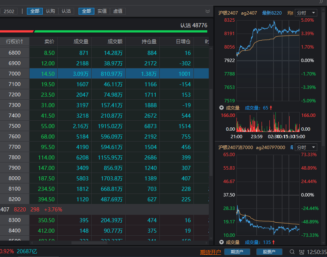
Task: Filter options to 认沽 puts
Action: (66, 11)
